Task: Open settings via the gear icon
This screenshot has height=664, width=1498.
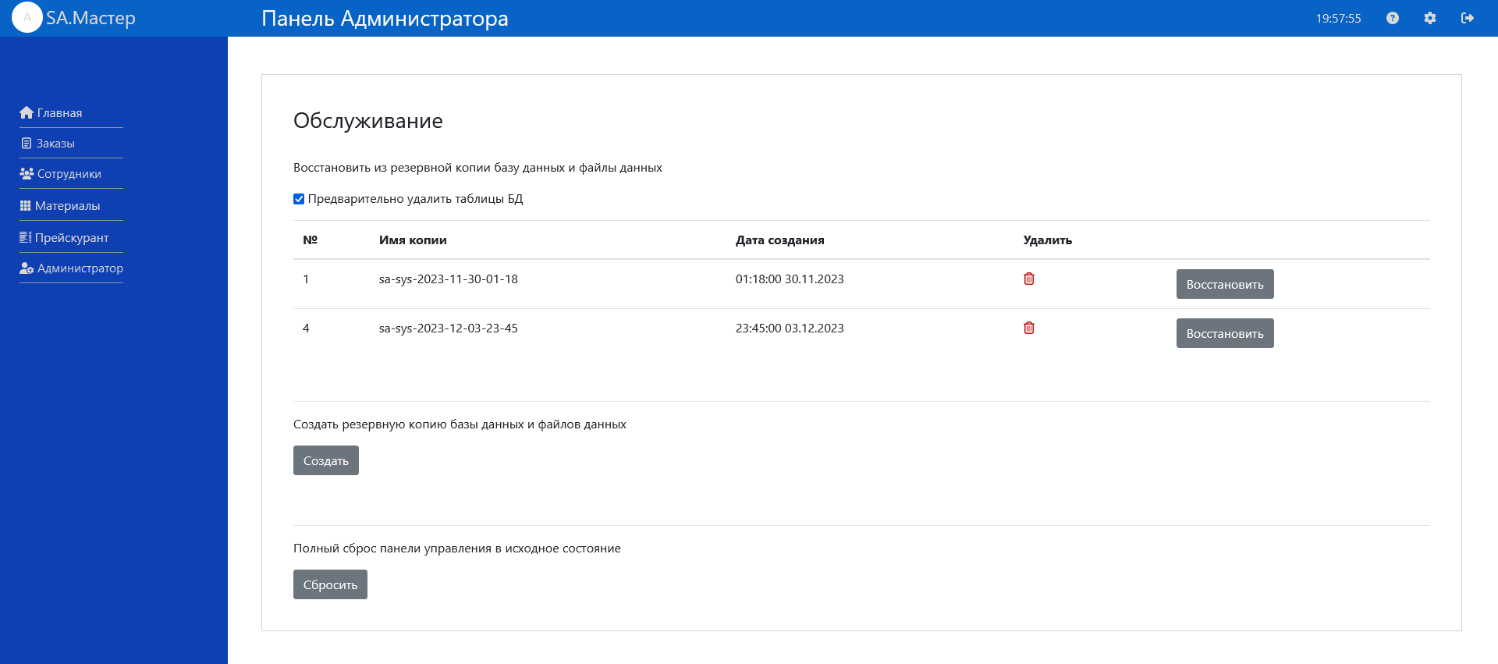Action: coord(1430,18)
